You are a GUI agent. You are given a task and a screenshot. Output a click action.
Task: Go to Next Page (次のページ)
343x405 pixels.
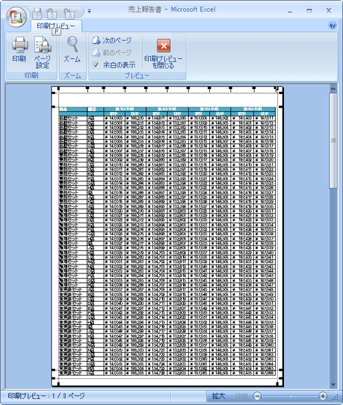click(x=112, y=40)
